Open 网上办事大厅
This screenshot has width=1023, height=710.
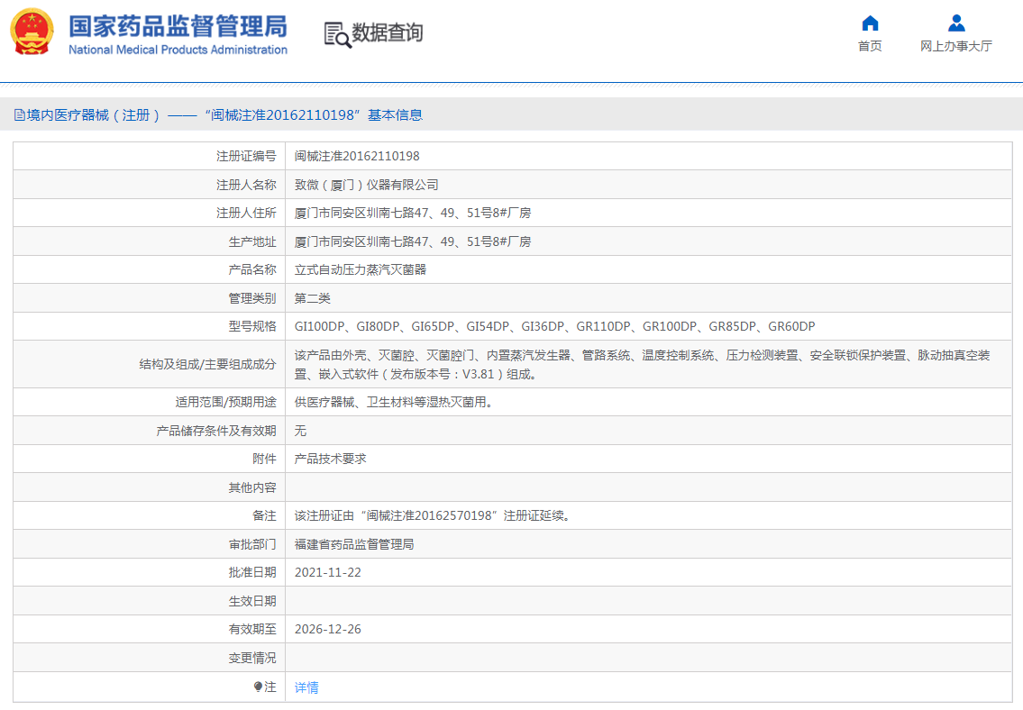957,45
